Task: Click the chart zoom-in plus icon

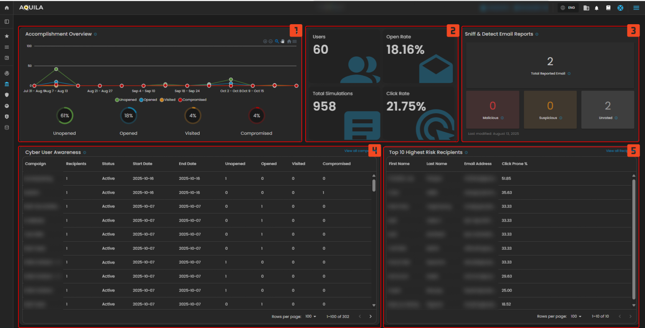Action: [x=265, y=41]
